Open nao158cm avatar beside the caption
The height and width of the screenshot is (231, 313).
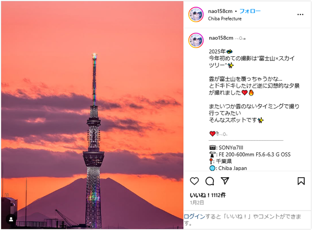(196, 41)
